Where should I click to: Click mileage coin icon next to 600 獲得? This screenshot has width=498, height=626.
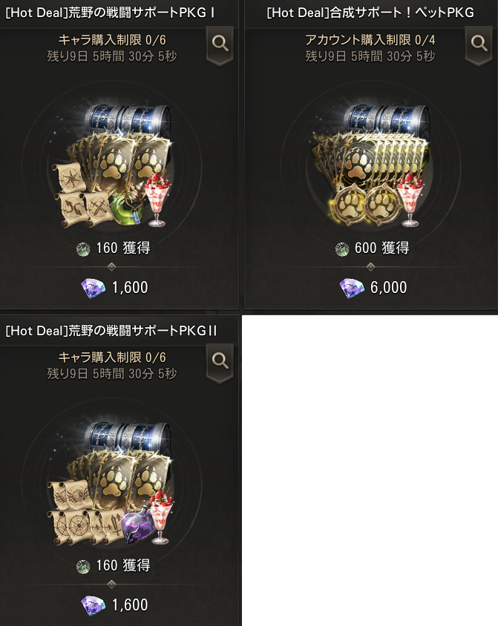pos(342,249)
